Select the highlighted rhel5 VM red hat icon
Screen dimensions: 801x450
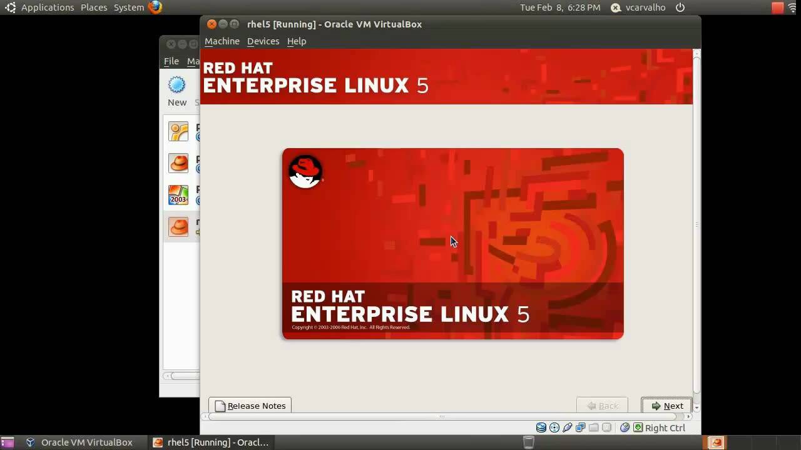tap(178, 227)
